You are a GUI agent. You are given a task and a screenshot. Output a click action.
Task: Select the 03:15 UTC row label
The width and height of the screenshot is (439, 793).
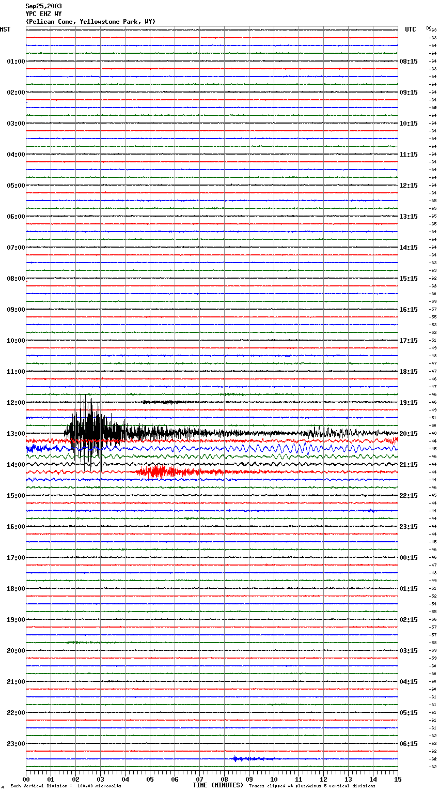coord(409,651)
